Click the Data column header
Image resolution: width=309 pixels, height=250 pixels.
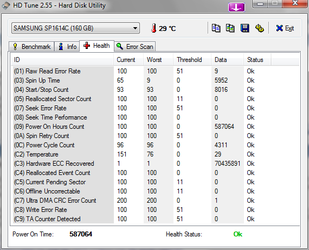pyautogui.click(x=228, y=60)
